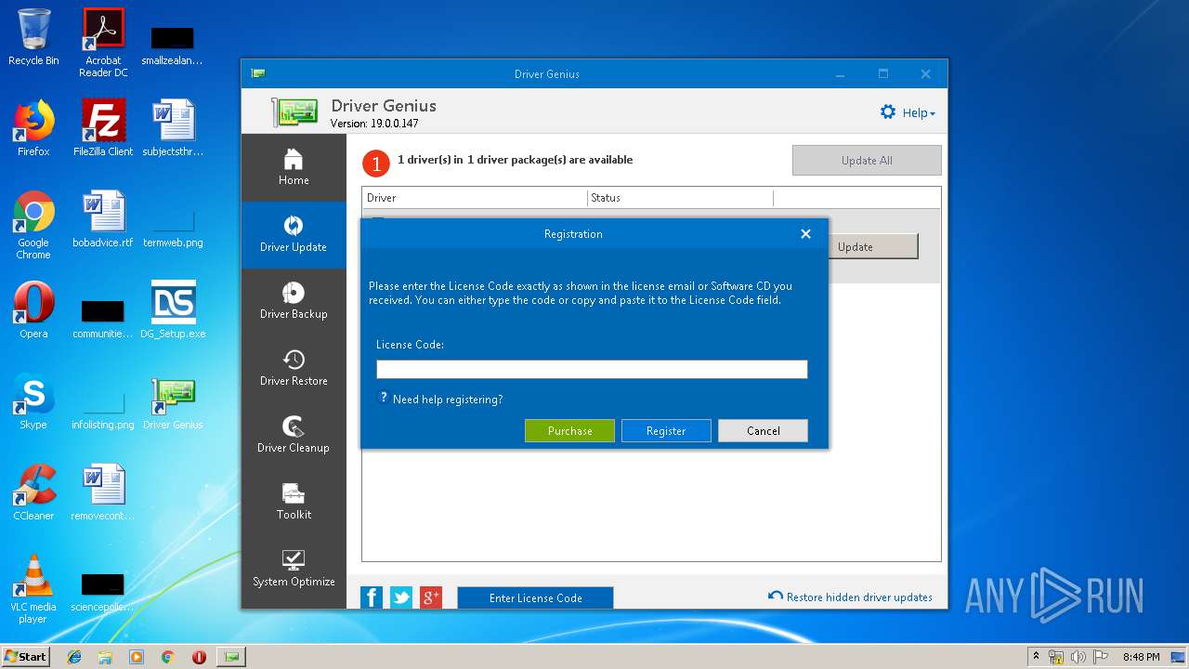Select Driver Update in the sidebar

pyautogui.click(x=294, y=234)
